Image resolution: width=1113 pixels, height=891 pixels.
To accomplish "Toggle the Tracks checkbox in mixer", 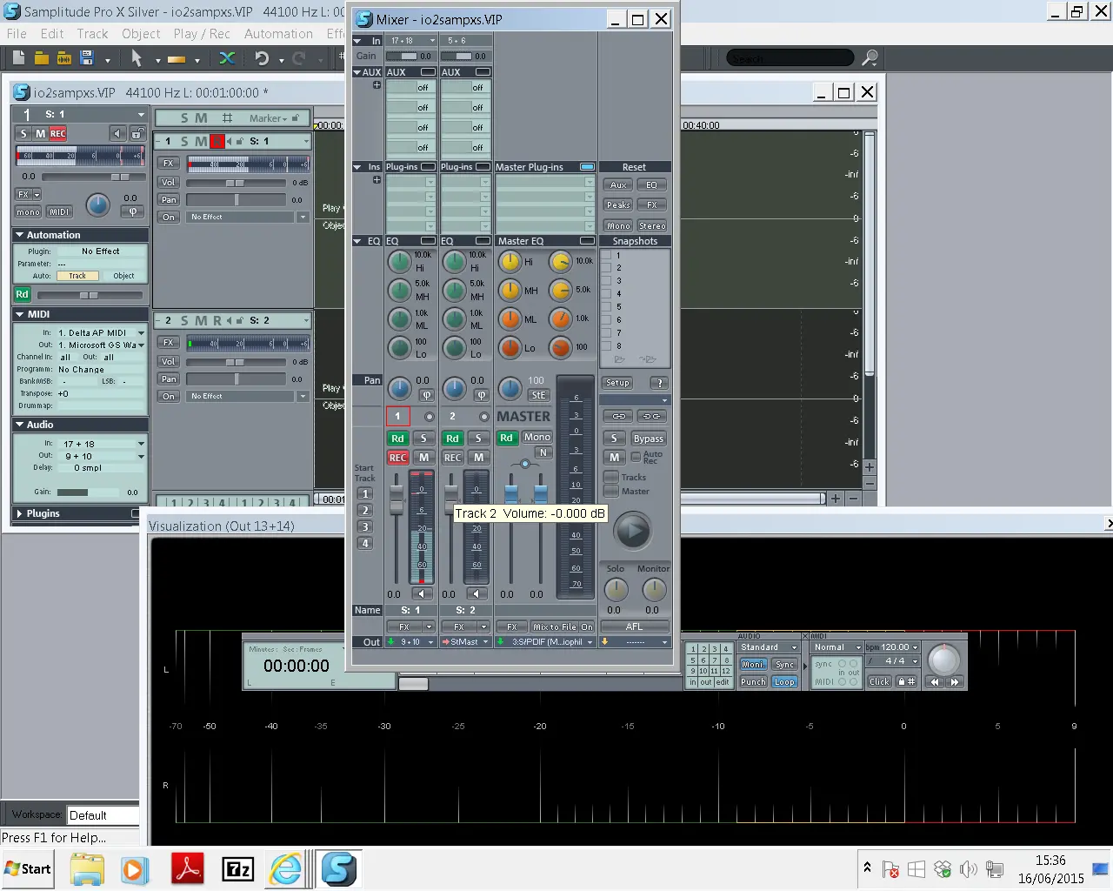I will [611, 477].
